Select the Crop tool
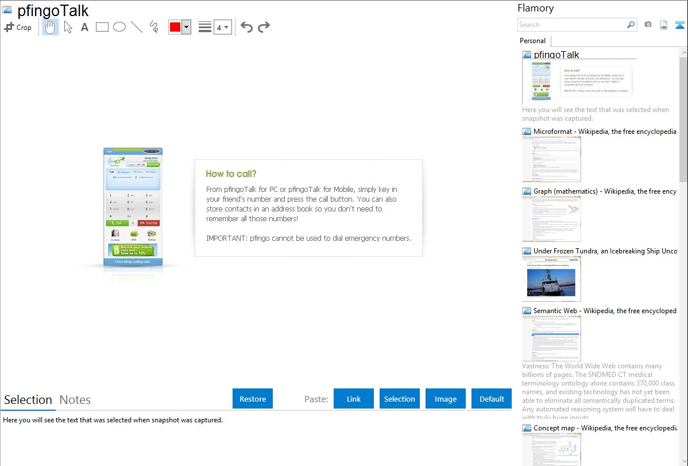Image resolution: width=688 pixels, height=466 pixels. click(18, 27)
